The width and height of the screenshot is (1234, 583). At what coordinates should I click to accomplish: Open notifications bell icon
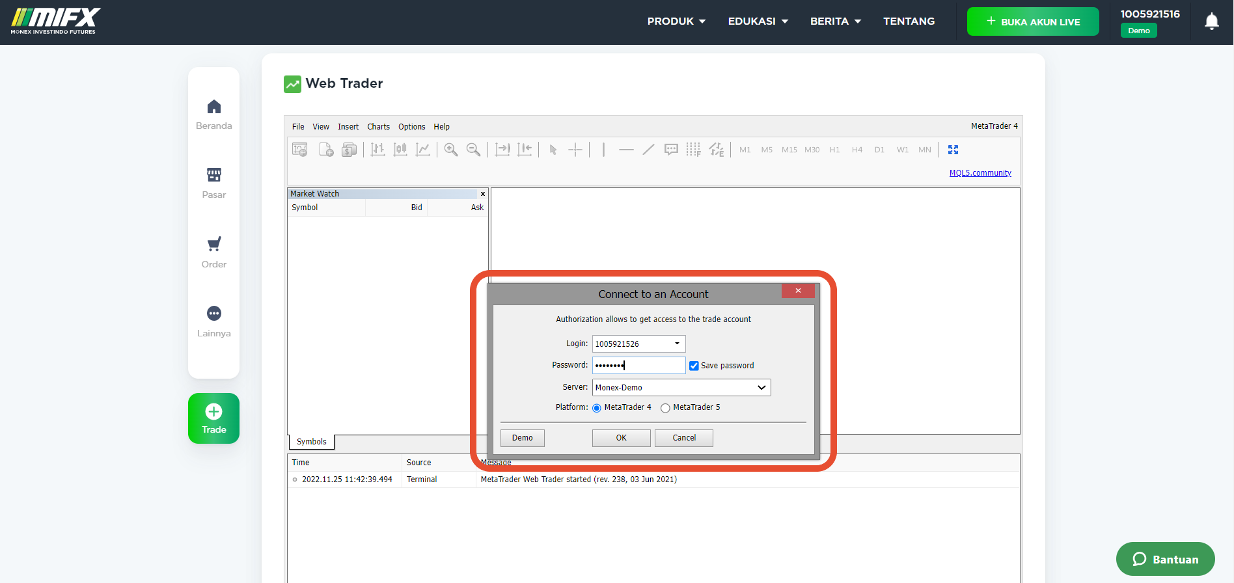(x=1211, y=21)
